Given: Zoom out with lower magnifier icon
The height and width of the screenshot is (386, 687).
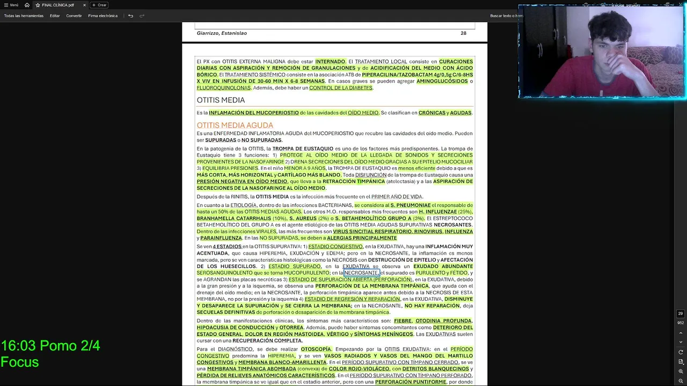Looking at the screenshot, I should (x=681, y=381).
